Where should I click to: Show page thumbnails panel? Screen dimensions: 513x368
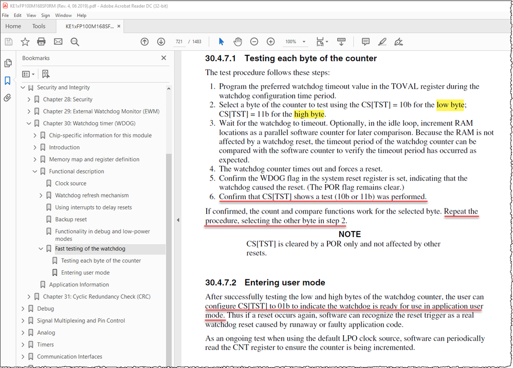[x=8, y=63]
